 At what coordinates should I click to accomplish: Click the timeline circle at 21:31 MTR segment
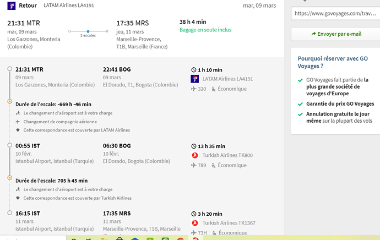click(10, 69)
